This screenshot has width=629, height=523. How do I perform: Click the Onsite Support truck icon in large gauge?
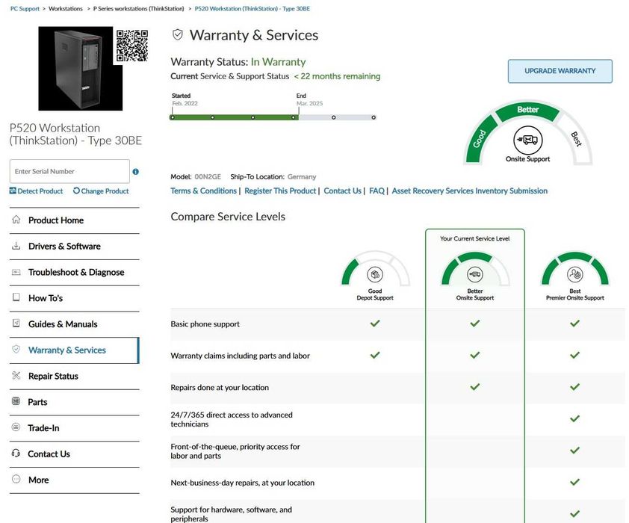pyautogui.click(x=528, y=140)
